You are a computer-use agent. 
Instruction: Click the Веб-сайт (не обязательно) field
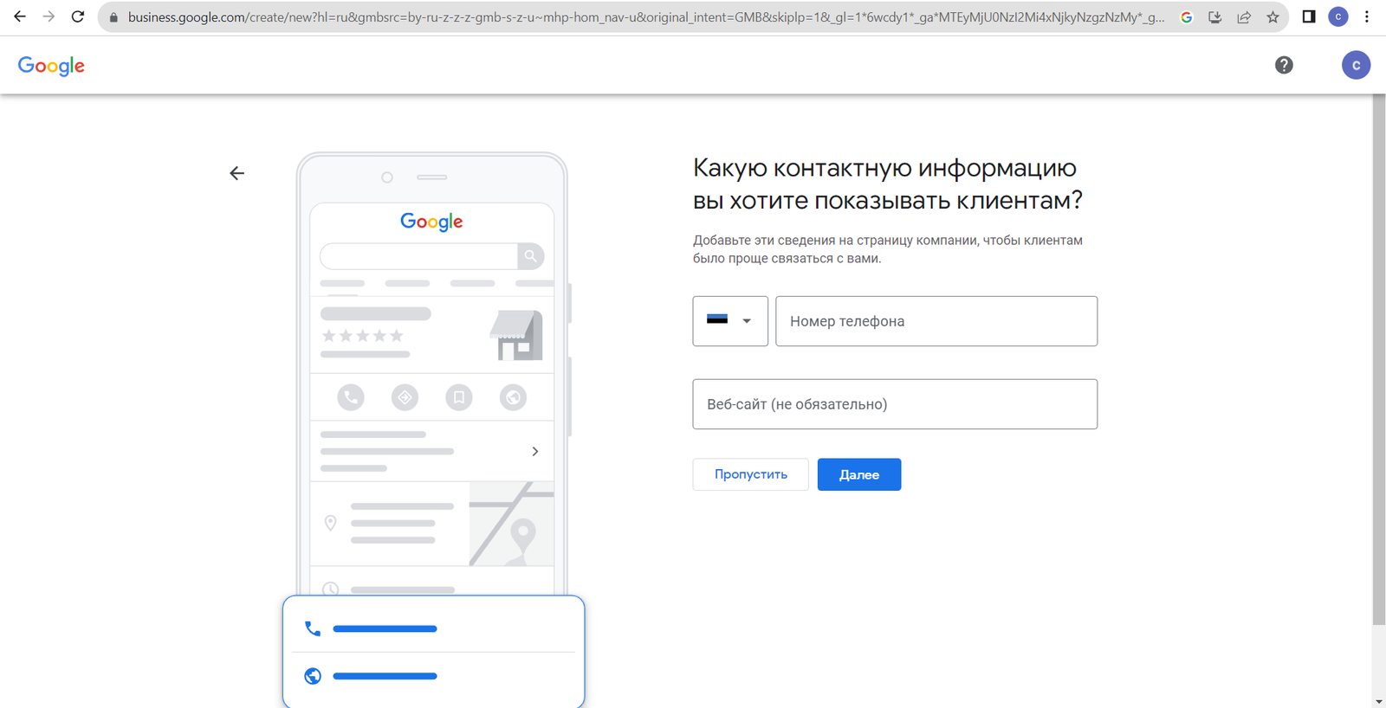point(895,404)
